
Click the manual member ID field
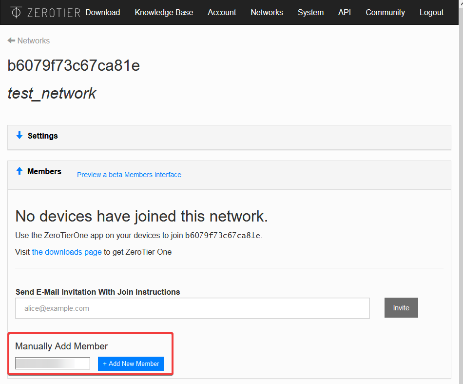53,364
